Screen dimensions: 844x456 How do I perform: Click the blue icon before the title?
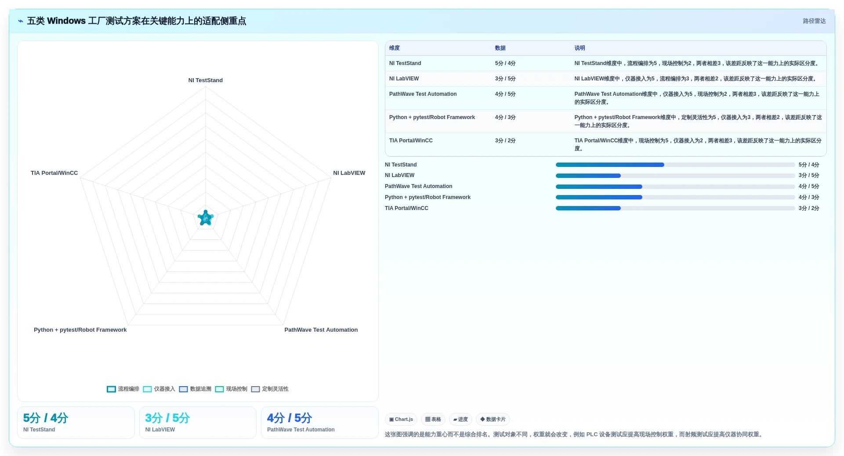click(21, 21)
